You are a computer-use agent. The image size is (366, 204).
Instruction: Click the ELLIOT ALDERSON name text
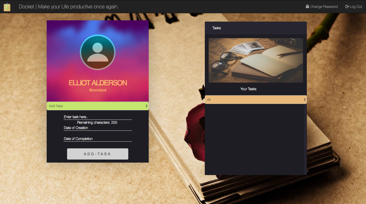(98, 83)
